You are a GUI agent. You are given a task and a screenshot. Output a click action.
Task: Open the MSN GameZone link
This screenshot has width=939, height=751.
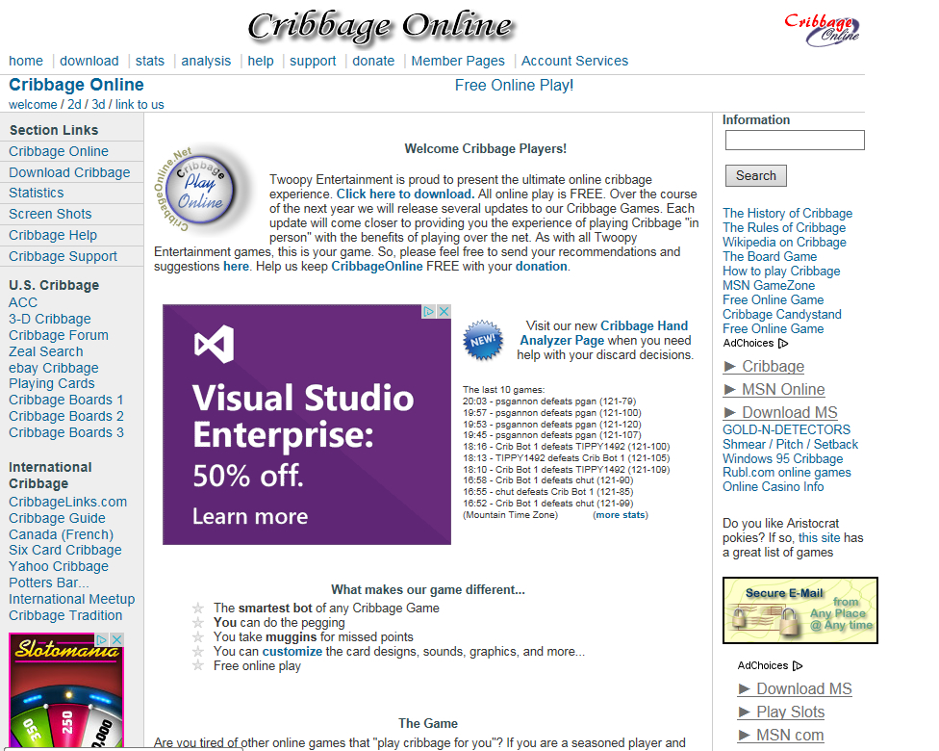point(769,286)
